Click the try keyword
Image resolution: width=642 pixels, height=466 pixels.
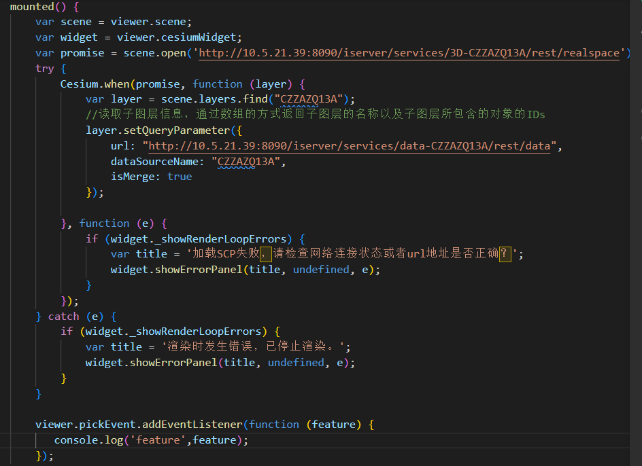coord(45,69)
